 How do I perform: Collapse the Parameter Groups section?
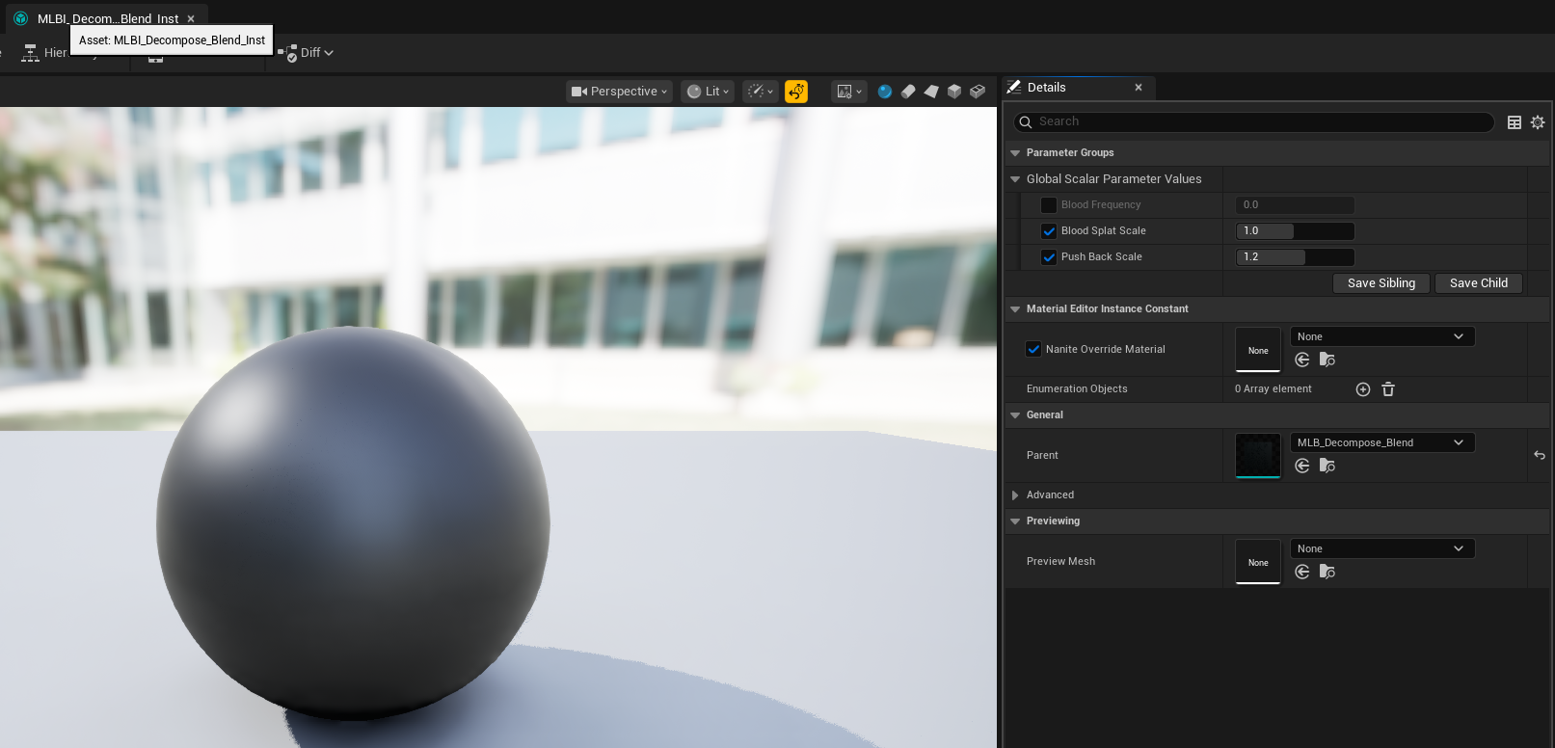[x=1015, y=153]
